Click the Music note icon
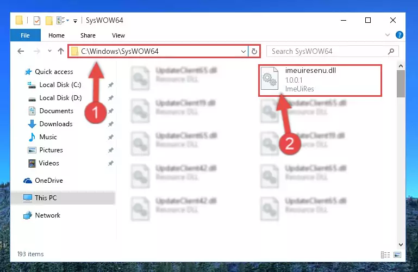The image size is (418, 272). click(x=32, y=137)
